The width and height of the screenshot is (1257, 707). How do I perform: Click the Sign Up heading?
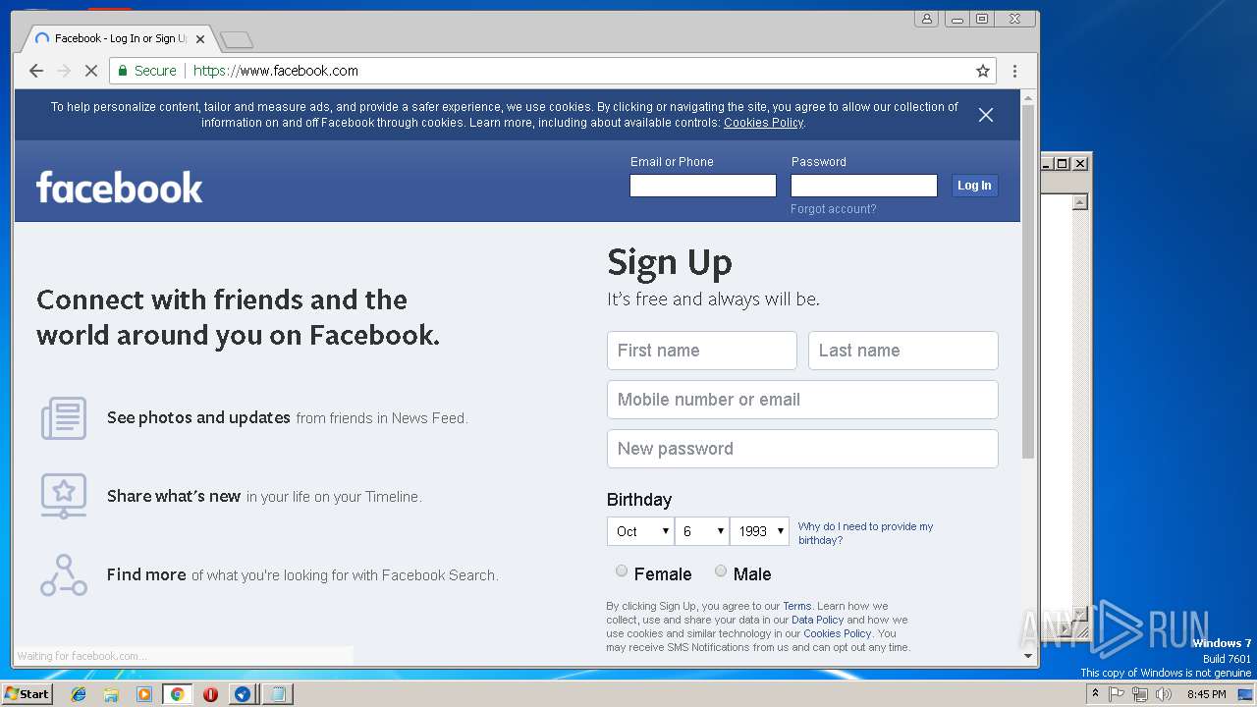point(670,263)
